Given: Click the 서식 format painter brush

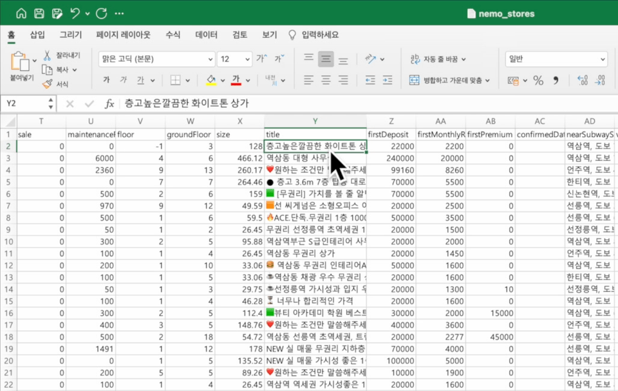Looking at the screenshot, I should [48, 84].
